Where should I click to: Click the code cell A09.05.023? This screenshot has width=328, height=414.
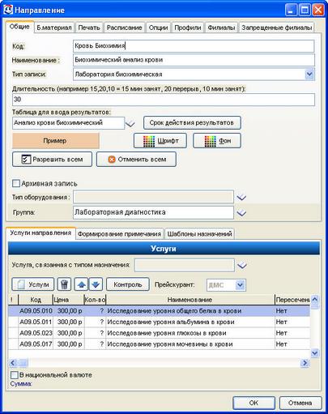pos(36,333)
